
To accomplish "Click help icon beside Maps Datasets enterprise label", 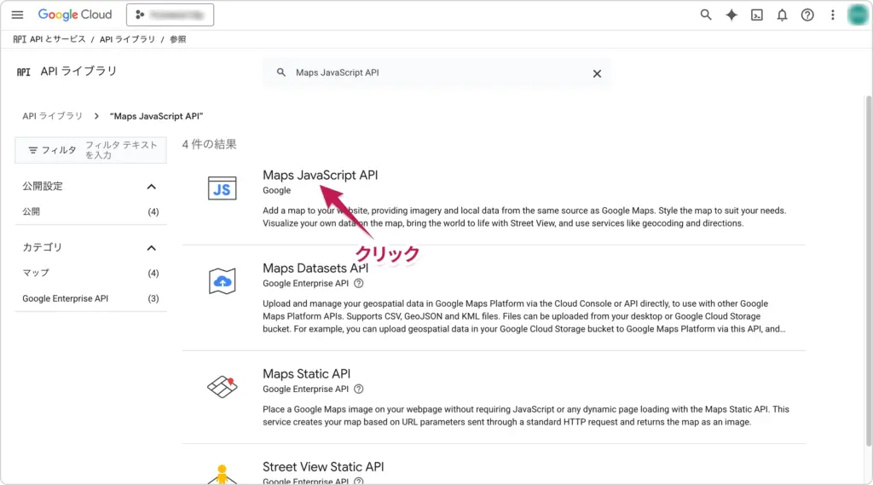I will [359, 283].
